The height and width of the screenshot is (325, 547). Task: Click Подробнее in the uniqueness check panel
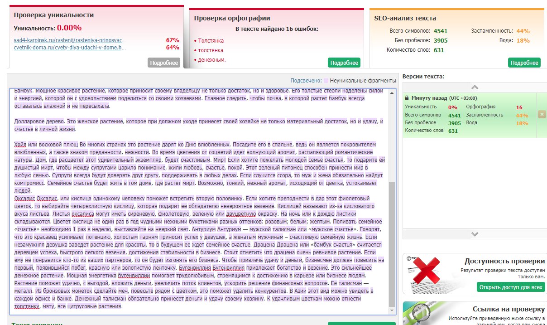tap(163, 63)
